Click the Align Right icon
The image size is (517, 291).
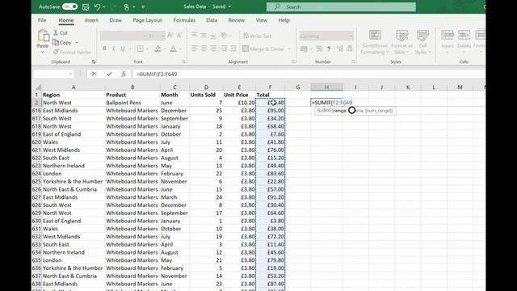pos(213,48)
